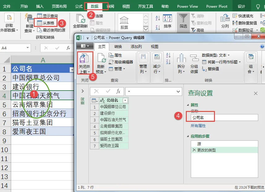The image size is (265, 192).
Task: Open Power Query help icon
Action: [x=262, y=46]
